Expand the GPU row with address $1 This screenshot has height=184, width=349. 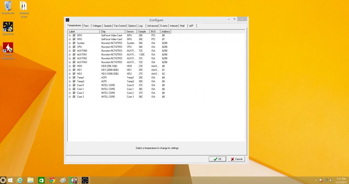pos(70,39)
